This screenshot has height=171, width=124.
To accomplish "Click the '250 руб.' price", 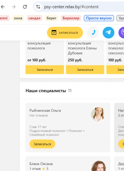I will click(x=75, y=60).
